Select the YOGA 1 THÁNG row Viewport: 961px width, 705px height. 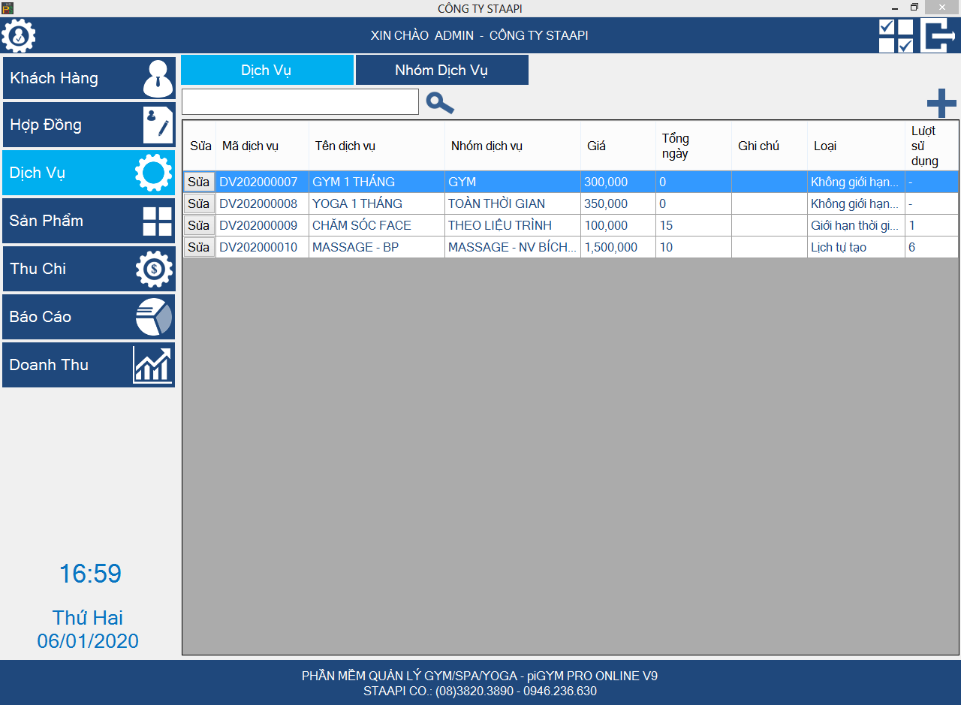click(375, 203)
